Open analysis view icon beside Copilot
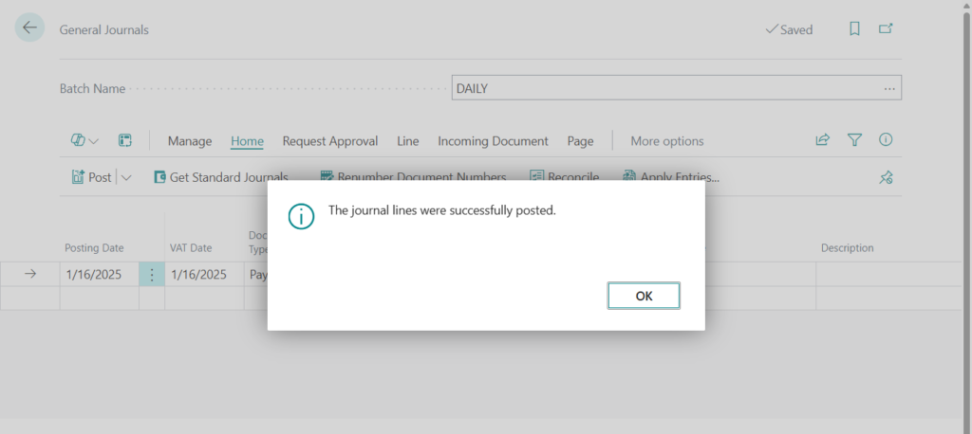The width and height of the screenshot is (972, 434). point(124,140)
